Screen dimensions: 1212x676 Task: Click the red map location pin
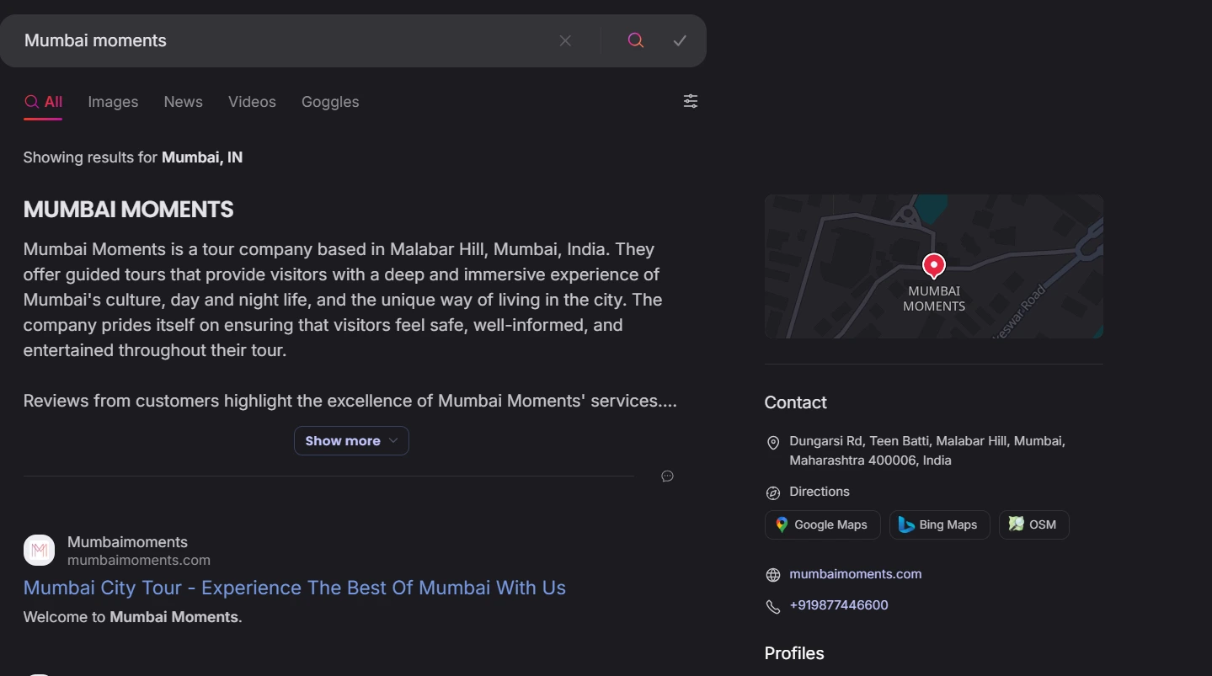[x=933, y=266]
